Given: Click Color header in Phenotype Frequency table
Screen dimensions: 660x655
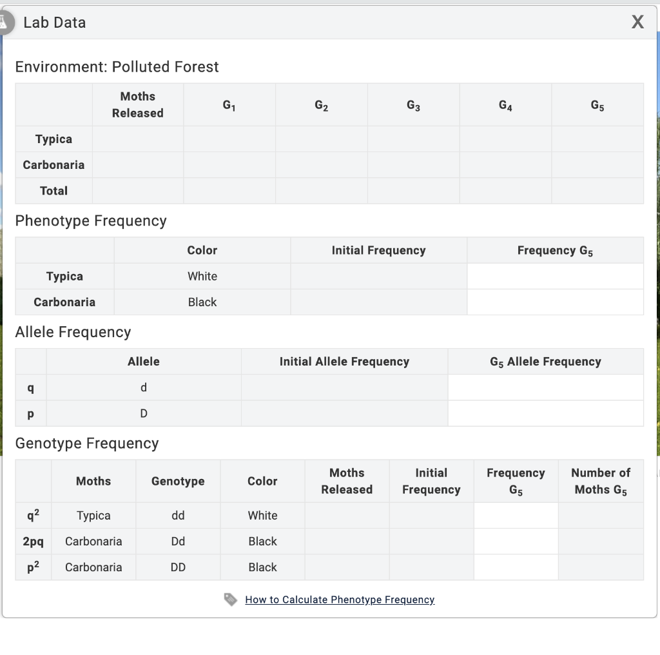Looking at the screenshot, I should [x=202, y=250].
